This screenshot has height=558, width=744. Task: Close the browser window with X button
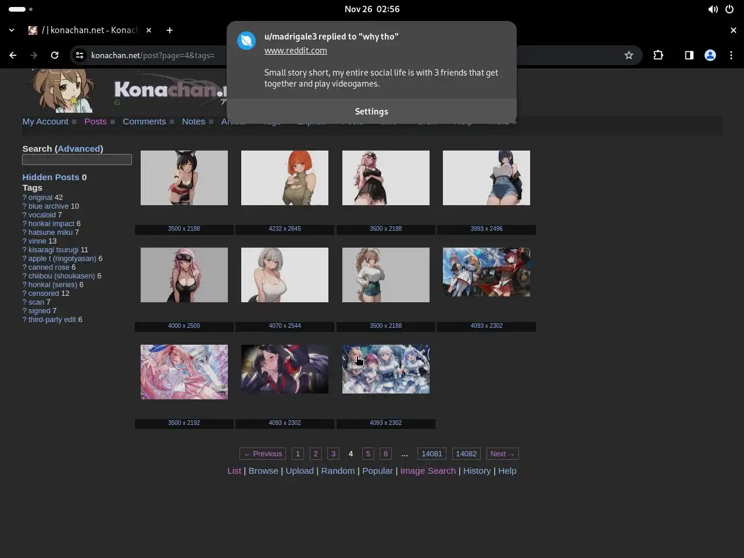click(733, 30)
